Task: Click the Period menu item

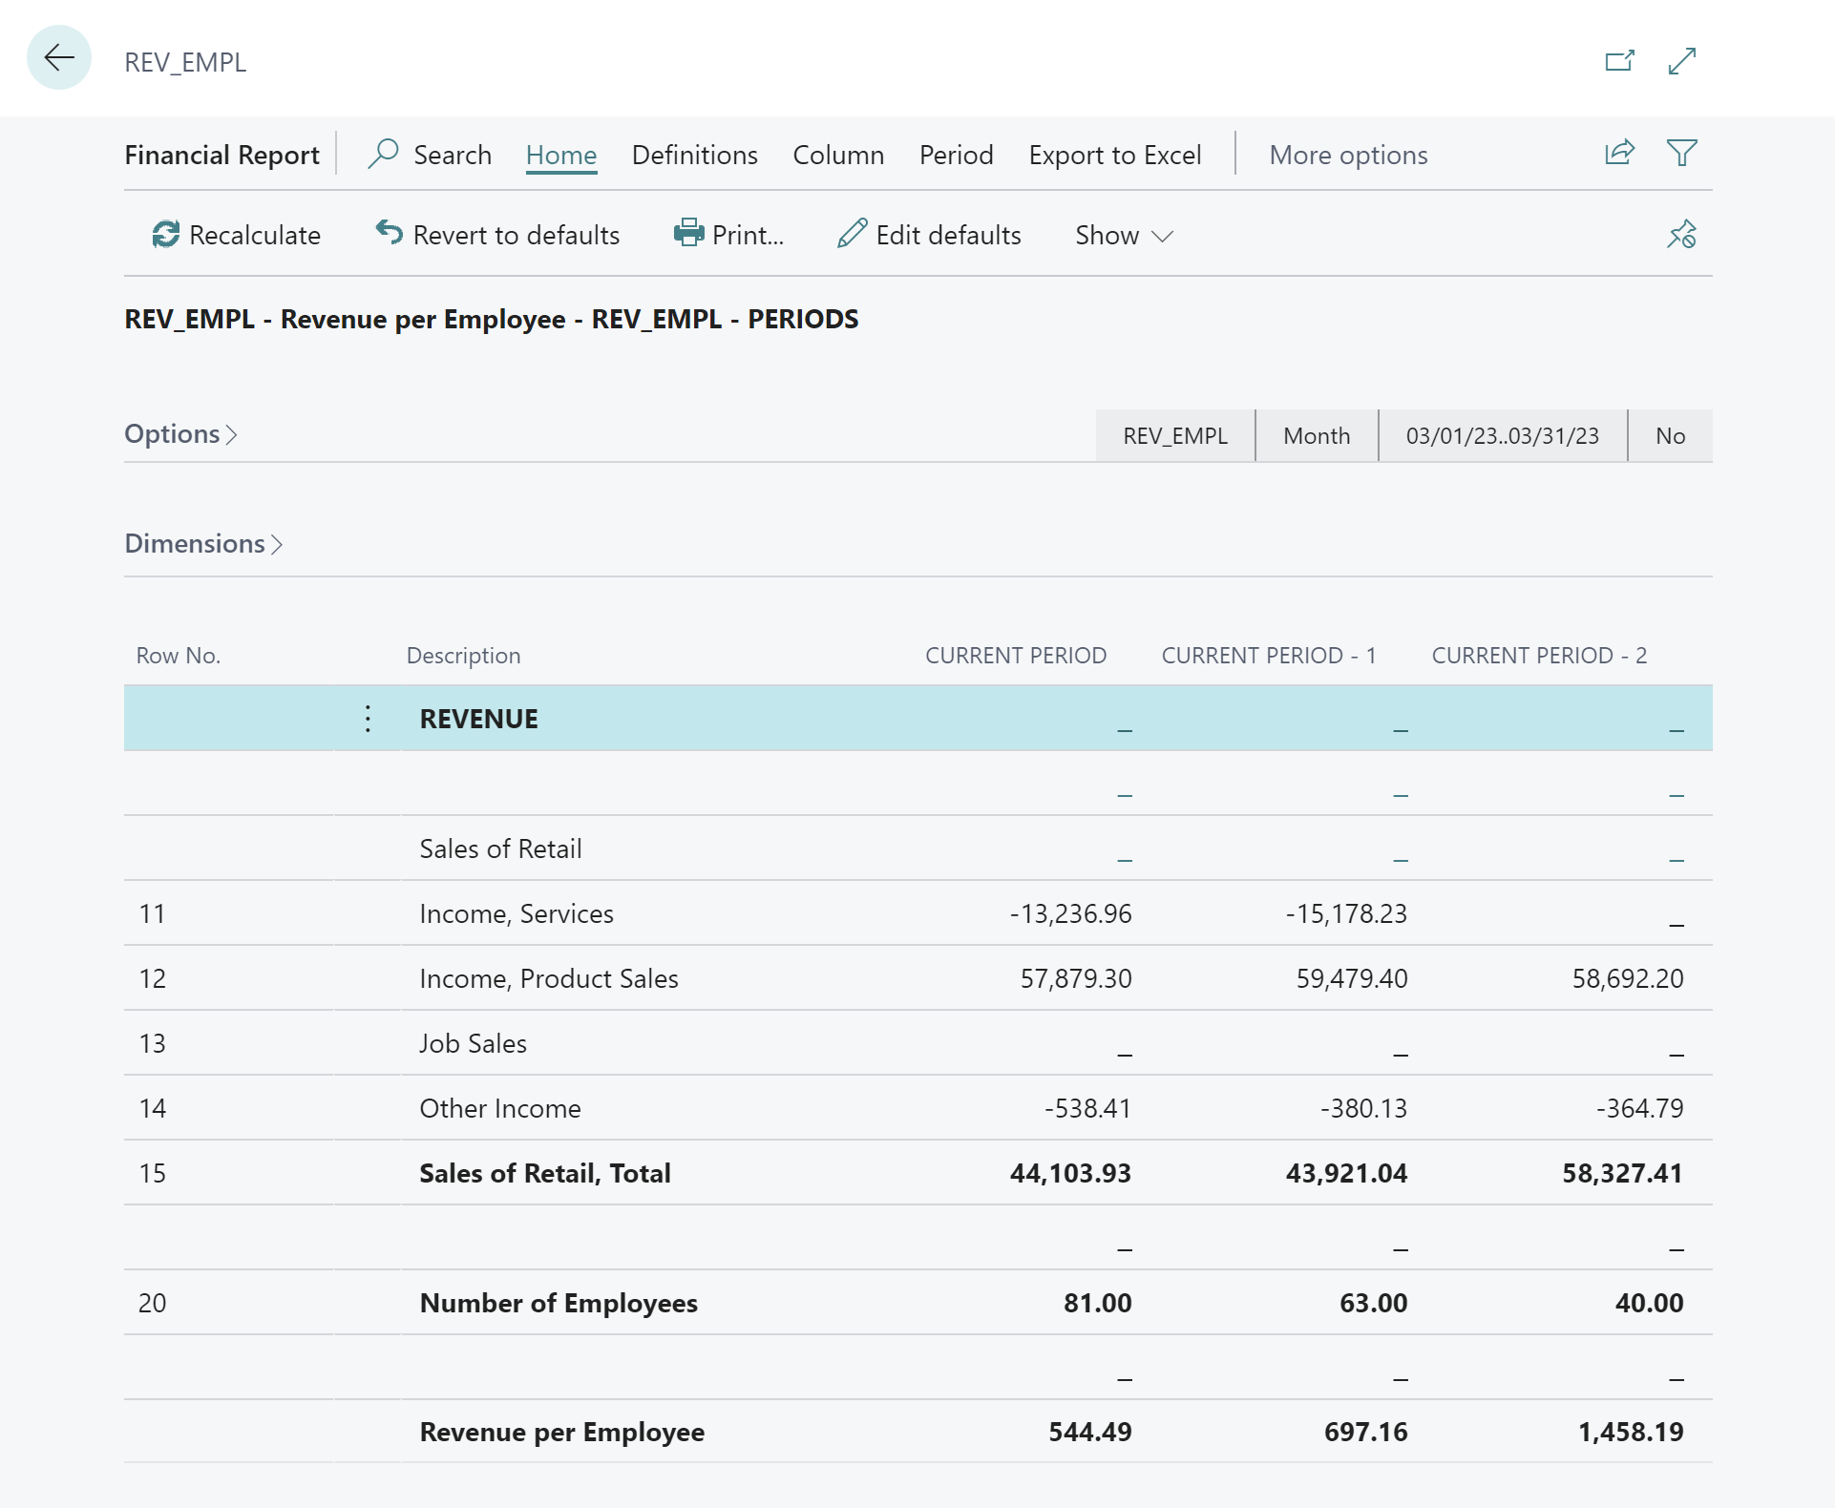Action: pyautogui.click(x=954, y=153)
